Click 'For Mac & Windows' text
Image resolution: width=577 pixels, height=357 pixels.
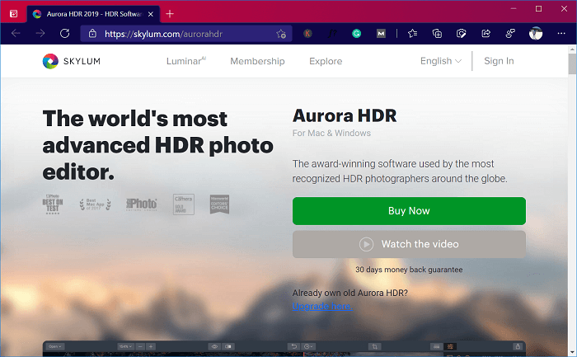(x=331, y=134)
